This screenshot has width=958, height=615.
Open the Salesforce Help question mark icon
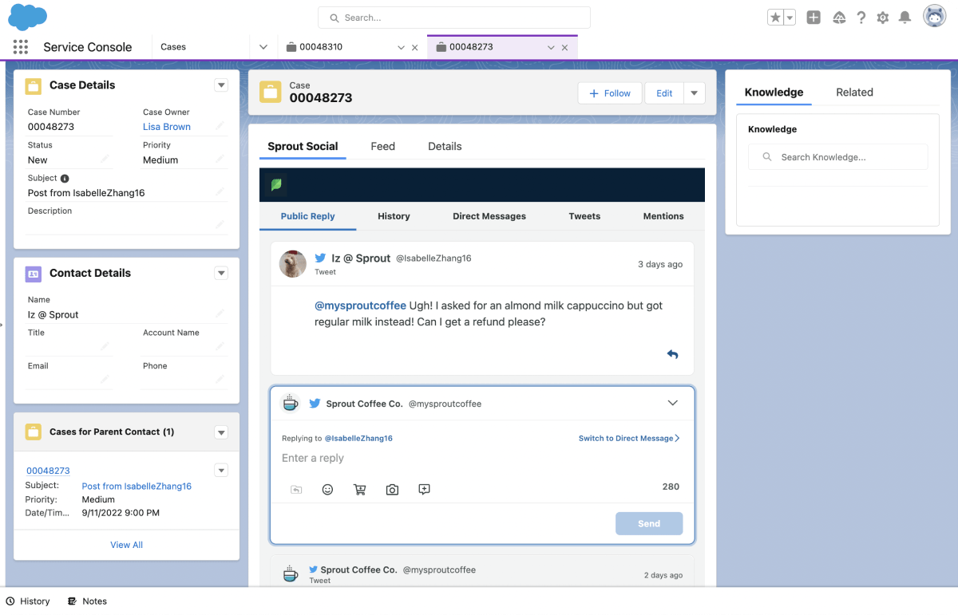click(861, 17)
